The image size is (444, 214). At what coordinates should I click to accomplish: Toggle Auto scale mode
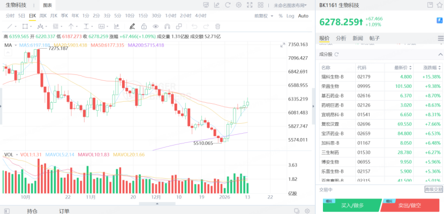coord(303,16)
